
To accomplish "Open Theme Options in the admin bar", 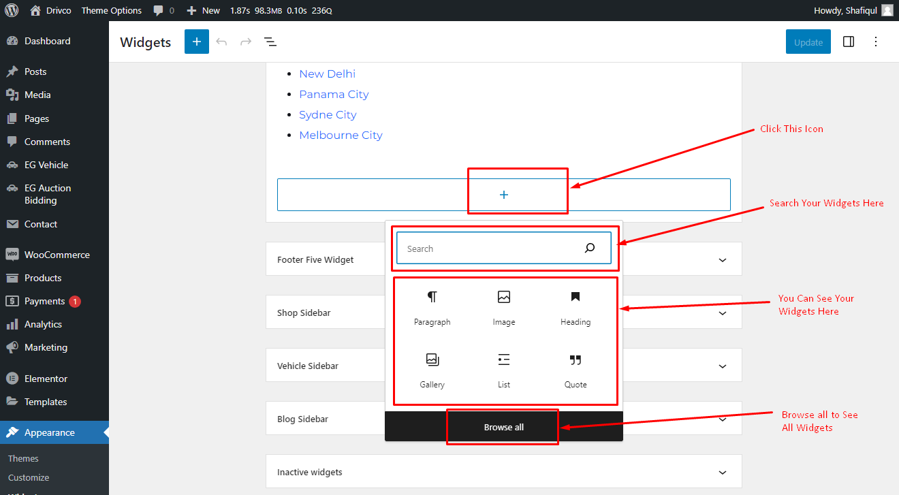I will pyautogui.click(x=112, y=10).
